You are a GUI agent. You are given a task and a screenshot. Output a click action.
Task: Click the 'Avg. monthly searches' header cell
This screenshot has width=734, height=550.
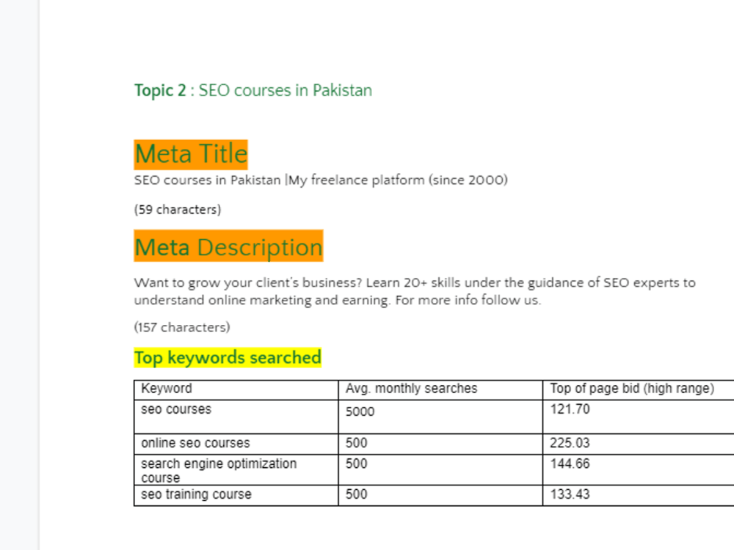[440, 389]
